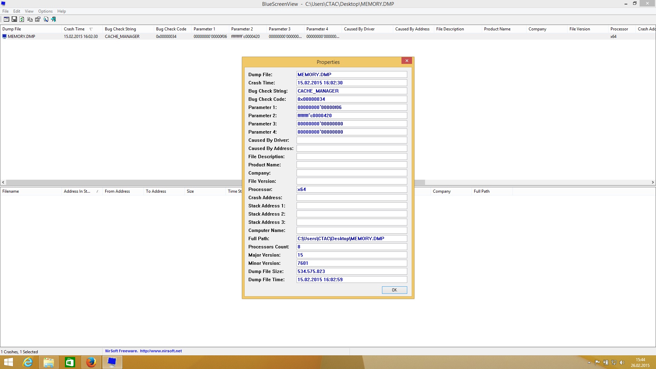Click the Exit door toolbar icon
This screenshot has width=656, height=369.
54,19
